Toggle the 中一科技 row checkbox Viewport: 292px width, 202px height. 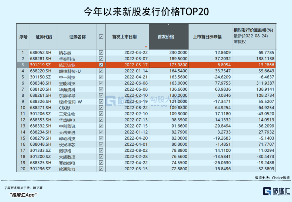(101, 77)
